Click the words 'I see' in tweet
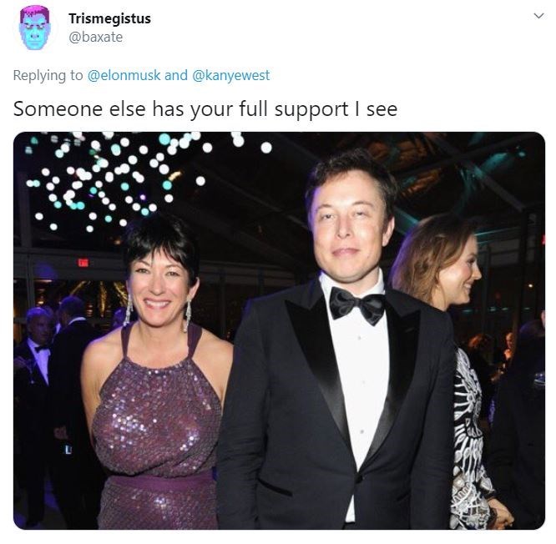556x544 pixels. pyautogui.click(x=376, y=108)
